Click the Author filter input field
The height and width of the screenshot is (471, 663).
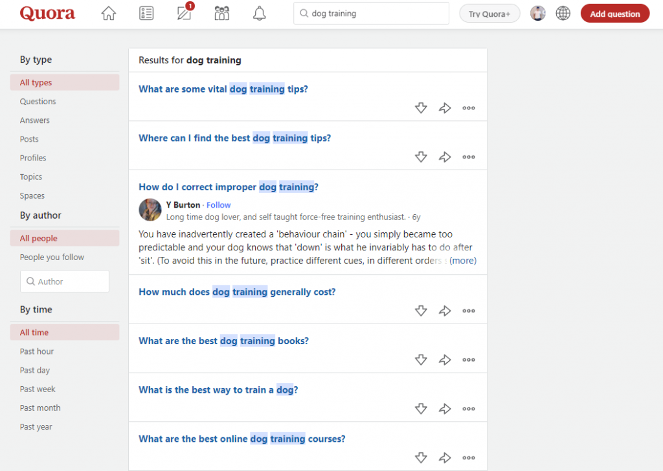pos(65,281)
